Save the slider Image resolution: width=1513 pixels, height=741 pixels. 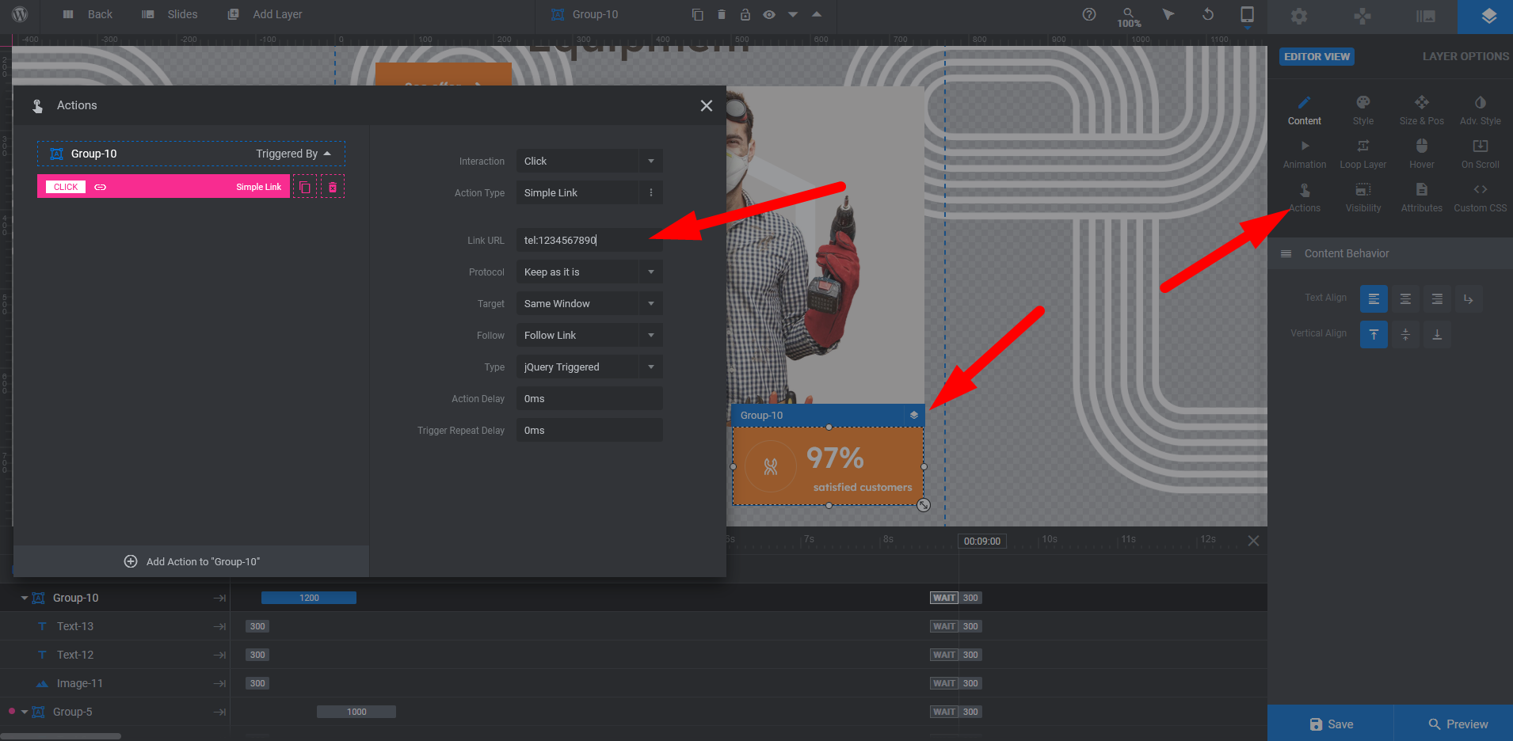pyautogui.click(x=1331, y=724)
